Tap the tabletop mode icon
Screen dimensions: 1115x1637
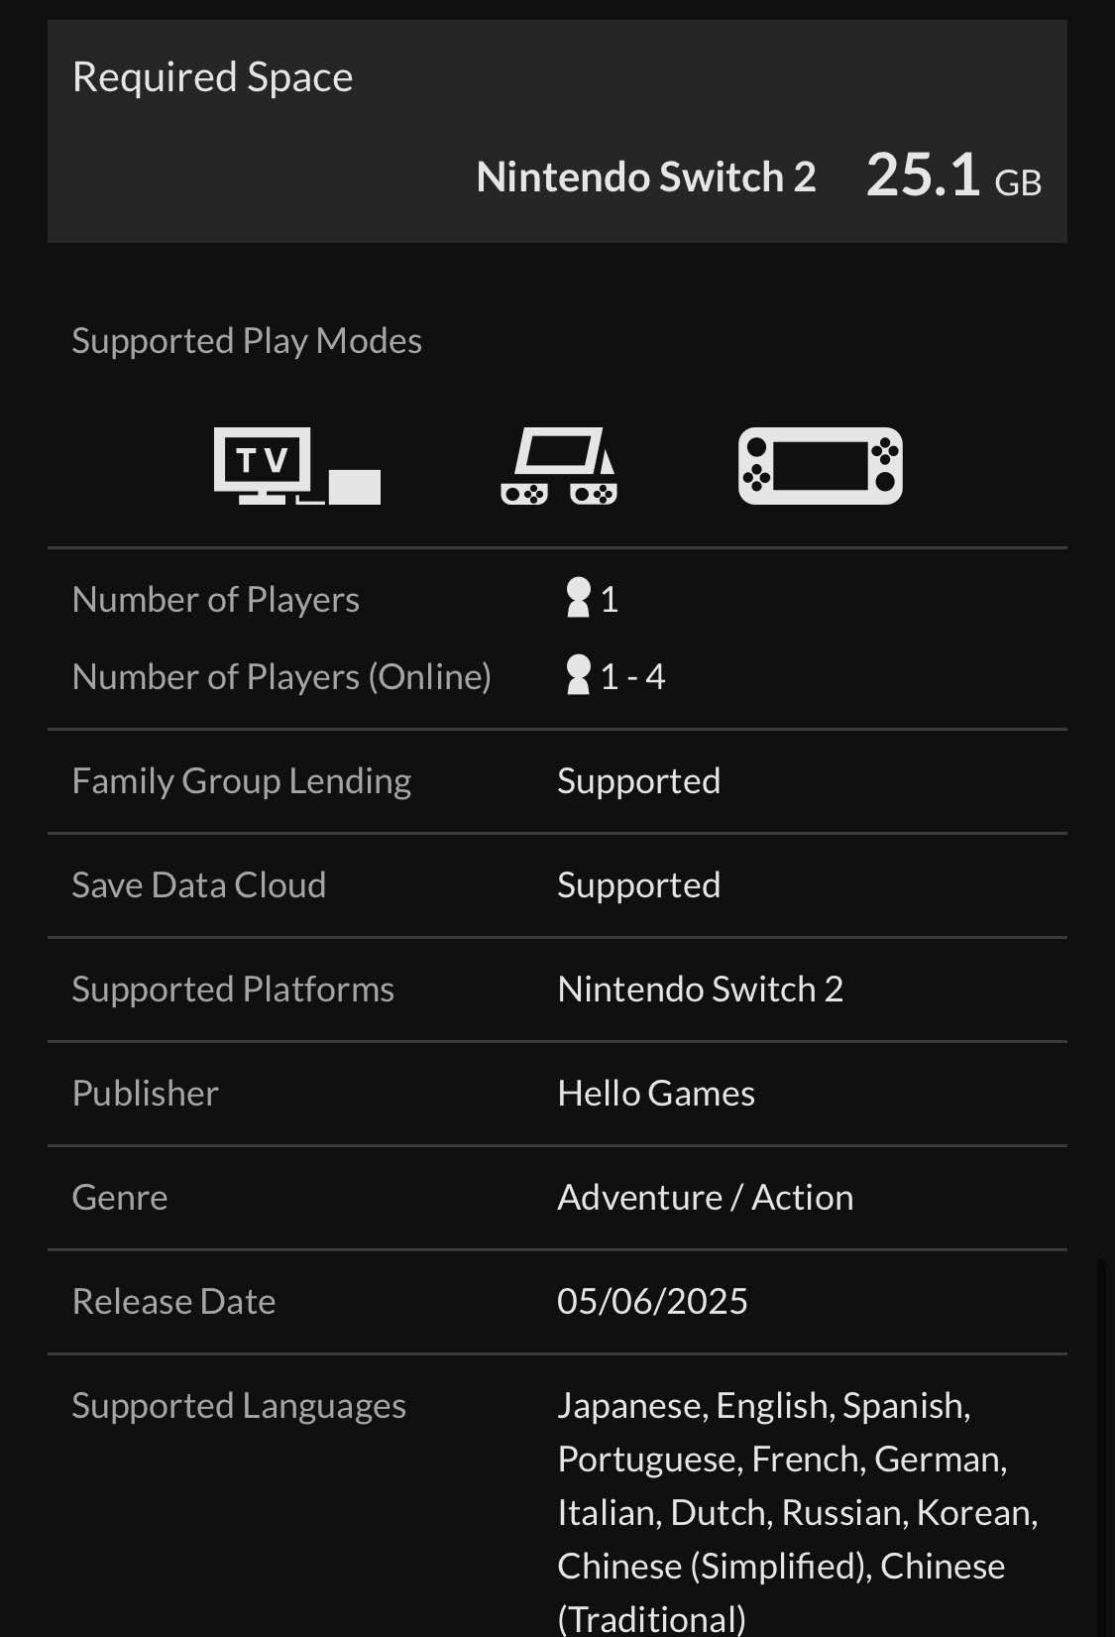click(x=559, y=466)
